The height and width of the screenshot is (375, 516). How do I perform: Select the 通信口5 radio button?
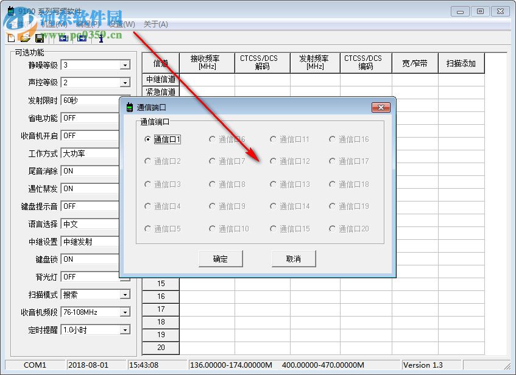coord(163,229)
